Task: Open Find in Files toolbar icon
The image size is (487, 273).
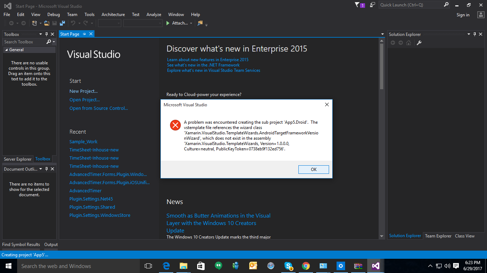Action: point(200,23)
